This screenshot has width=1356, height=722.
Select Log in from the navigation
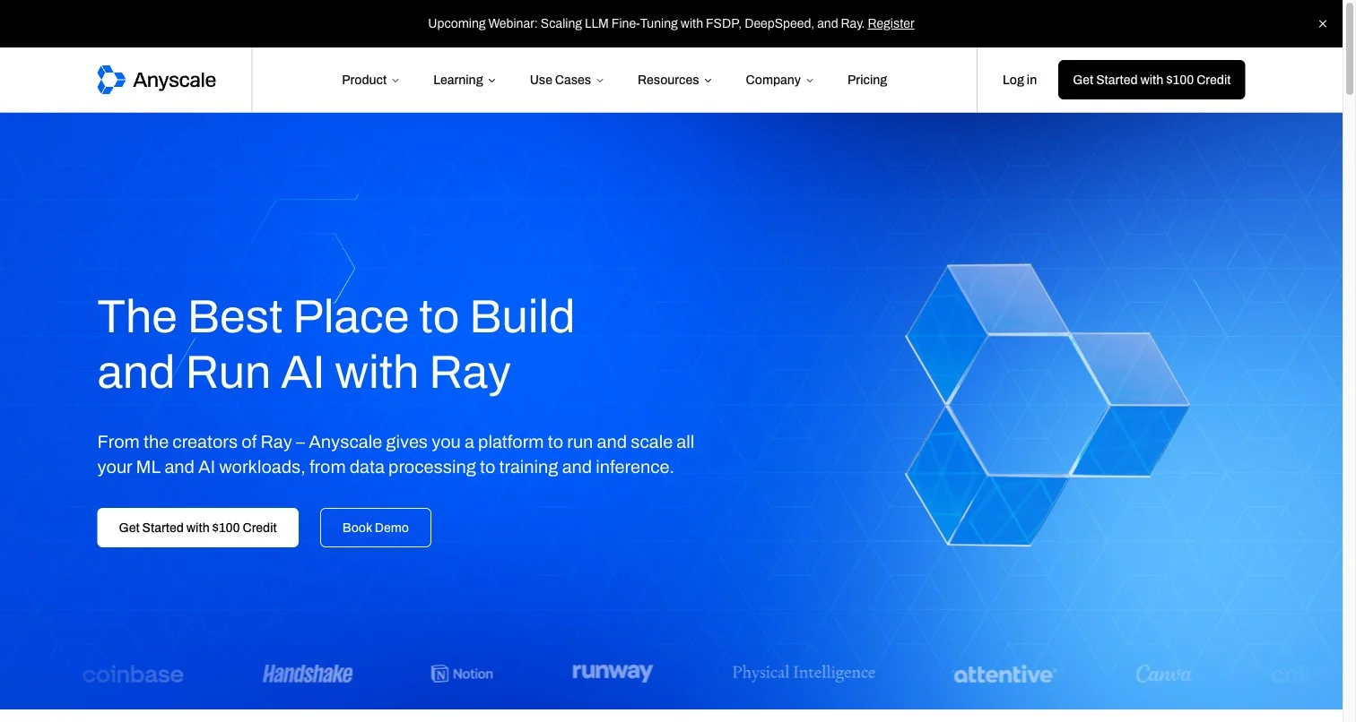click(x=1019, y=79)
